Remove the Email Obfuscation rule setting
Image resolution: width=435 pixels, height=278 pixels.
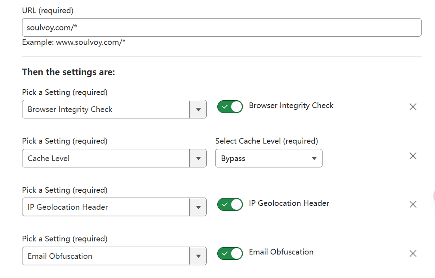coord(413,253)
